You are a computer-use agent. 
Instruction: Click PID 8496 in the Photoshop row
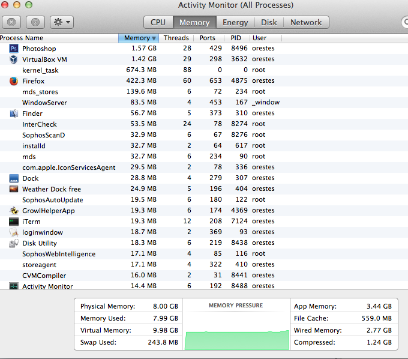click(239, 48)
